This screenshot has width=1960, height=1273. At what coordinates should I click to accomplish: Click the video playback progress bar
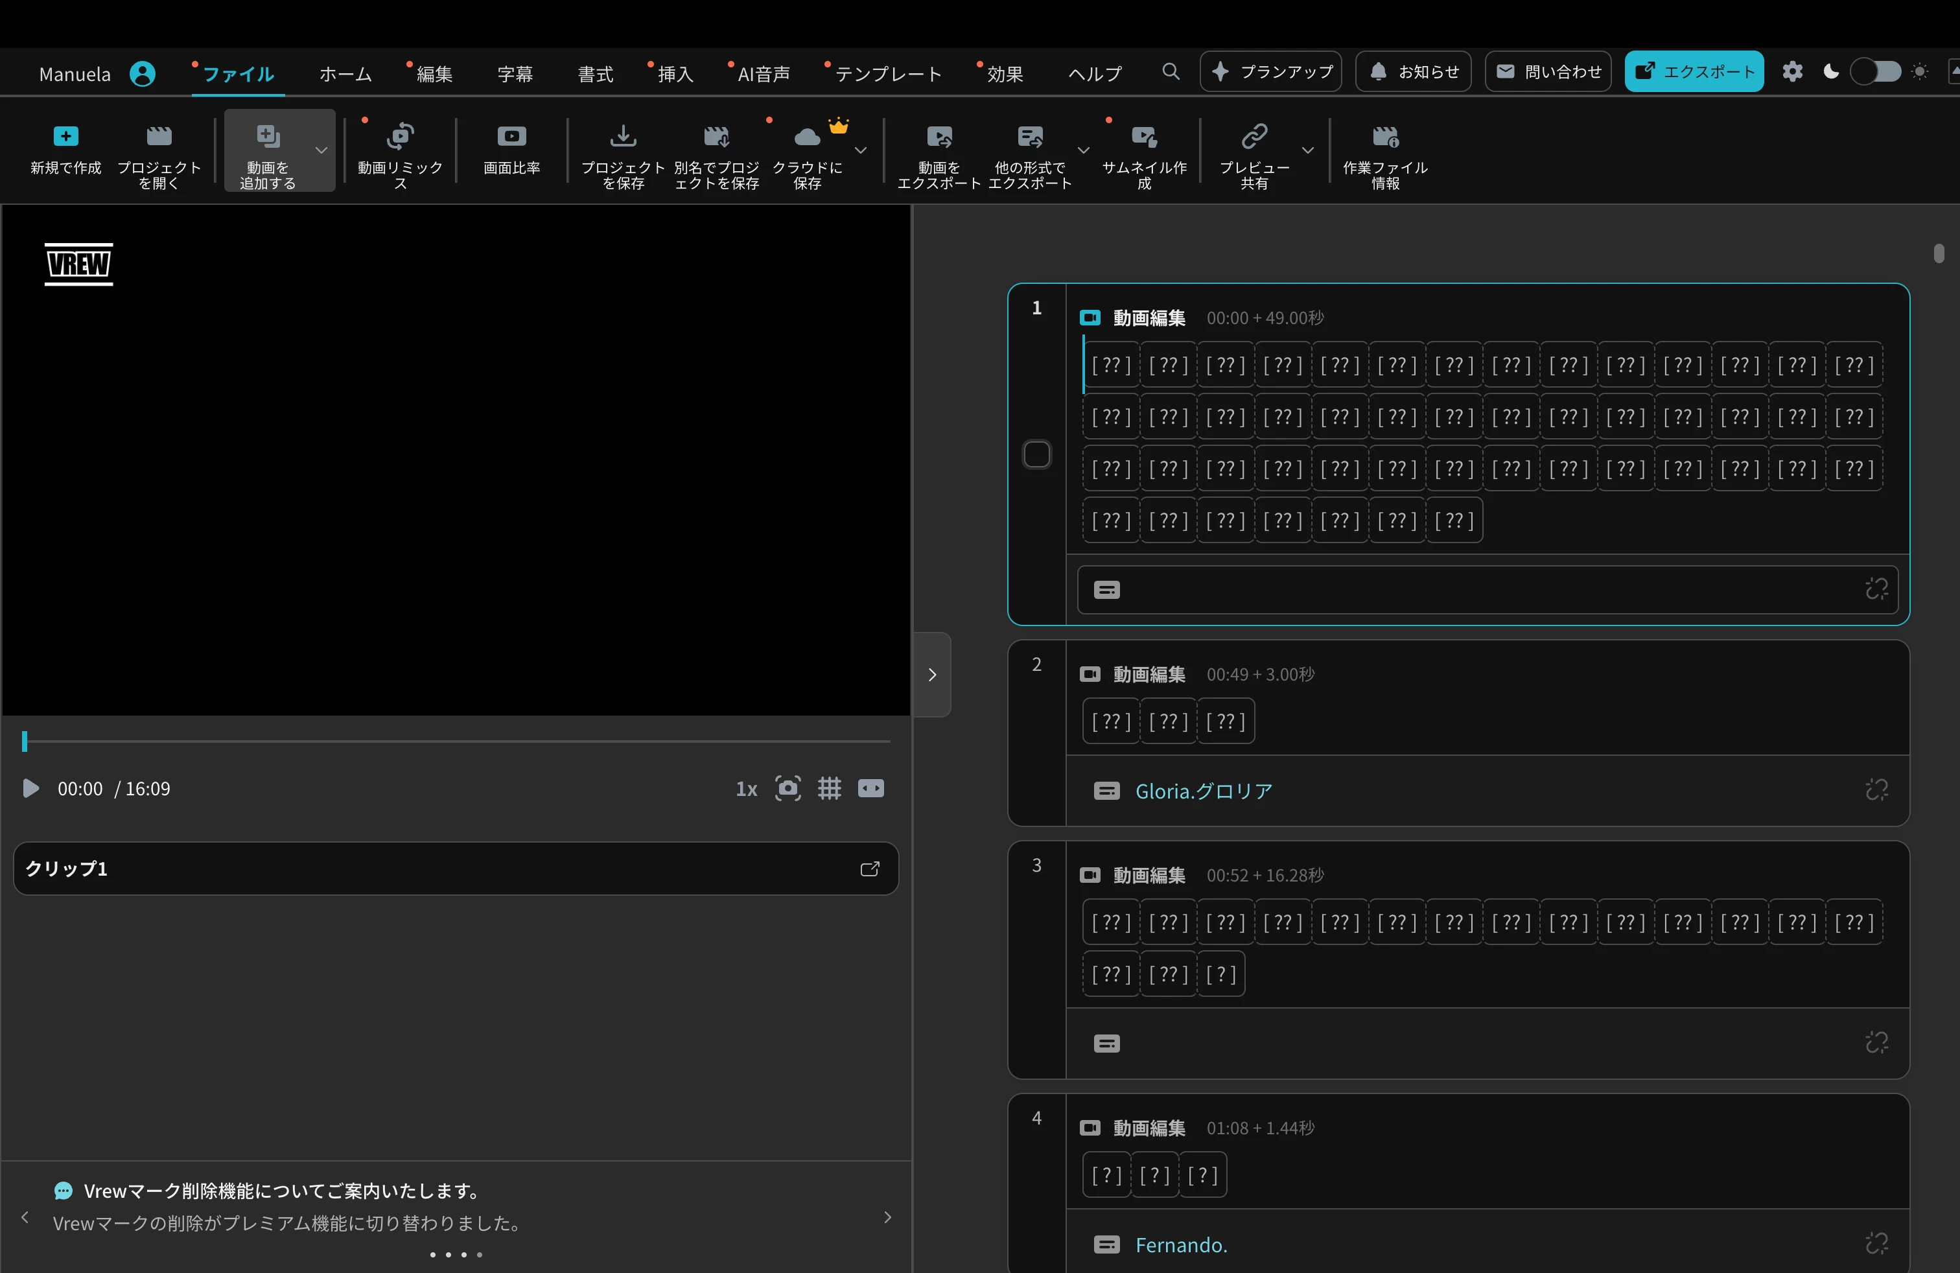click(457, 742)
